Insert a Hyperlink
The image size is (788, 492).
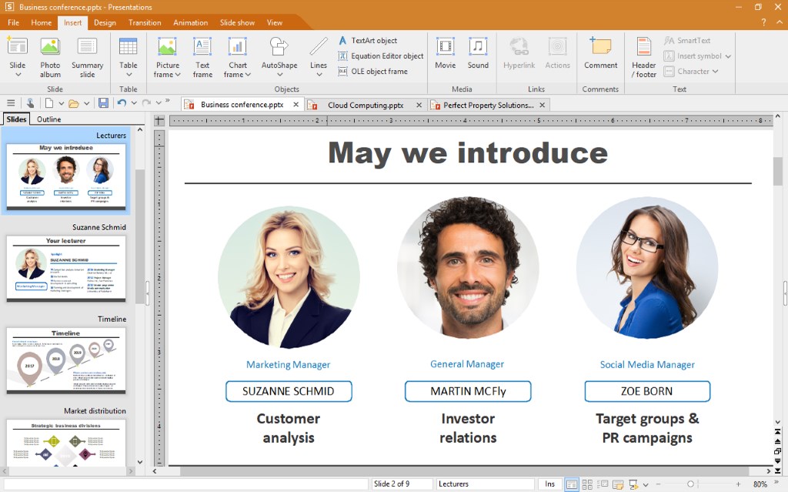pos(519,54)
